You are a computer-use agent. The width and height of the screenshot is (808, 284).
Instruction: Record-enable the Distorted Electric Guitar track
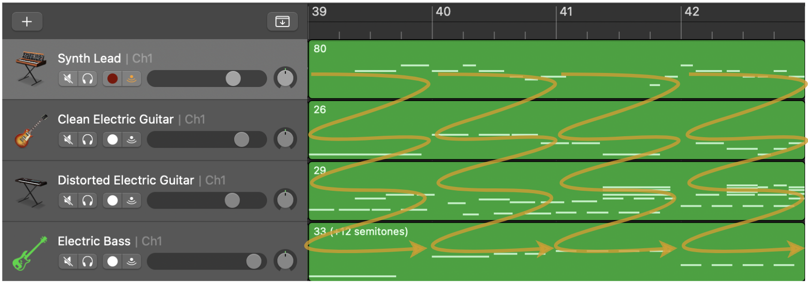point(112,200)
